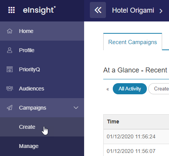The image size is (169, 156).
Task: Click the Home house icon
Action: coord(10,31)
